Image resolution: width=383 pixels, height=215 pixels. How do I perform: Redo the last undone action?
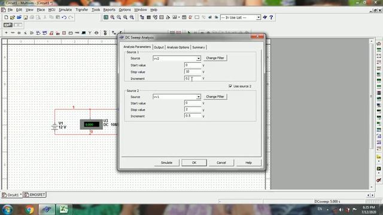click(x=71, y=17)
